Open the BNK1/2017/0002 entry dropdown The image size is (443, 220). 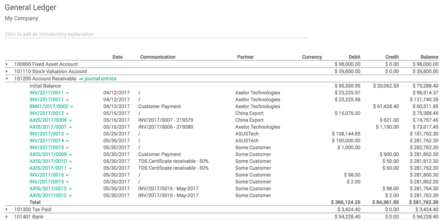[x=72, y=107]
